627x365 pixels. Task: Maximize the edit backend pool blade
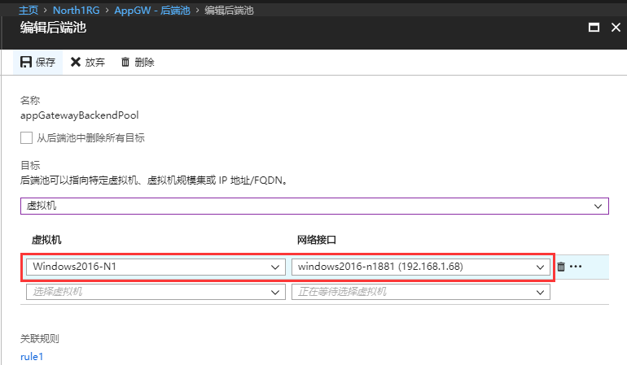[x=594, y=28]
